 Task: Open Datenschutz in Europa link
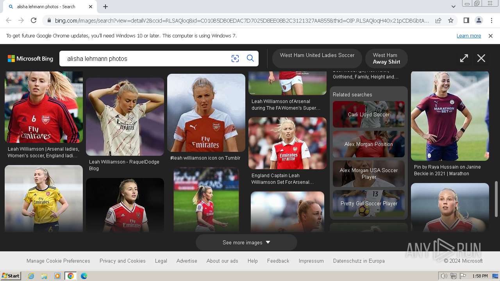tap(359, 261)
